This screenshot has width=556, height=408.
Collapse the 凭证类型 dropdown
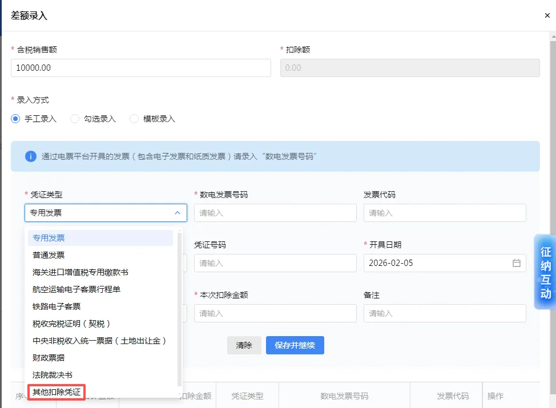click(106, 213)
